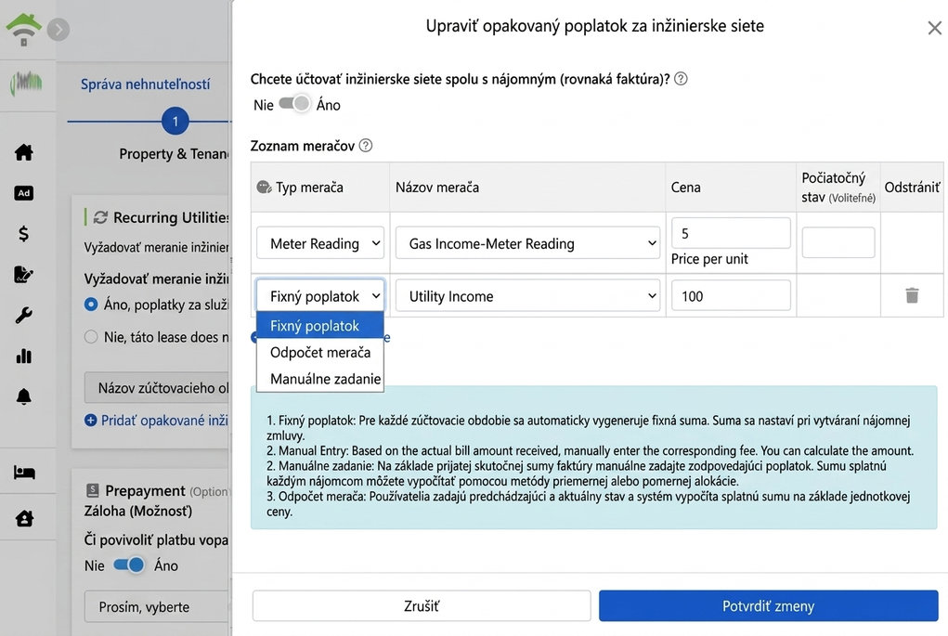Click Pridať opakované inži link
The width and height of the screenshot is (948, 636).
tap(164, 421)
